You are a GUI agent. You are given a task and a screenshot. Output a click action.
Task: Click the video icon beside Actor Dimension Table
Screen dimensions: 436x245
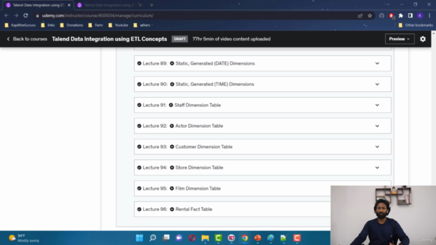tap(172, 126)
